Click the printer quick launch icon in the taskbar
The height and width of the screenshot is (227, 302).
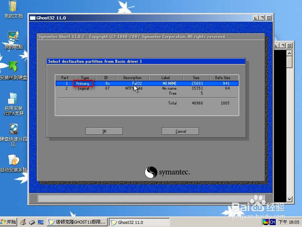point(23,222)
